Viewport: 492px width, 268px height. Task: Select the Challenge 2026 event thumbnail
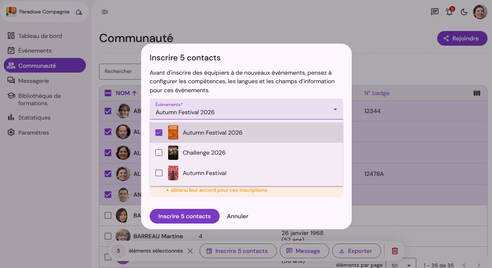point(173,153)
